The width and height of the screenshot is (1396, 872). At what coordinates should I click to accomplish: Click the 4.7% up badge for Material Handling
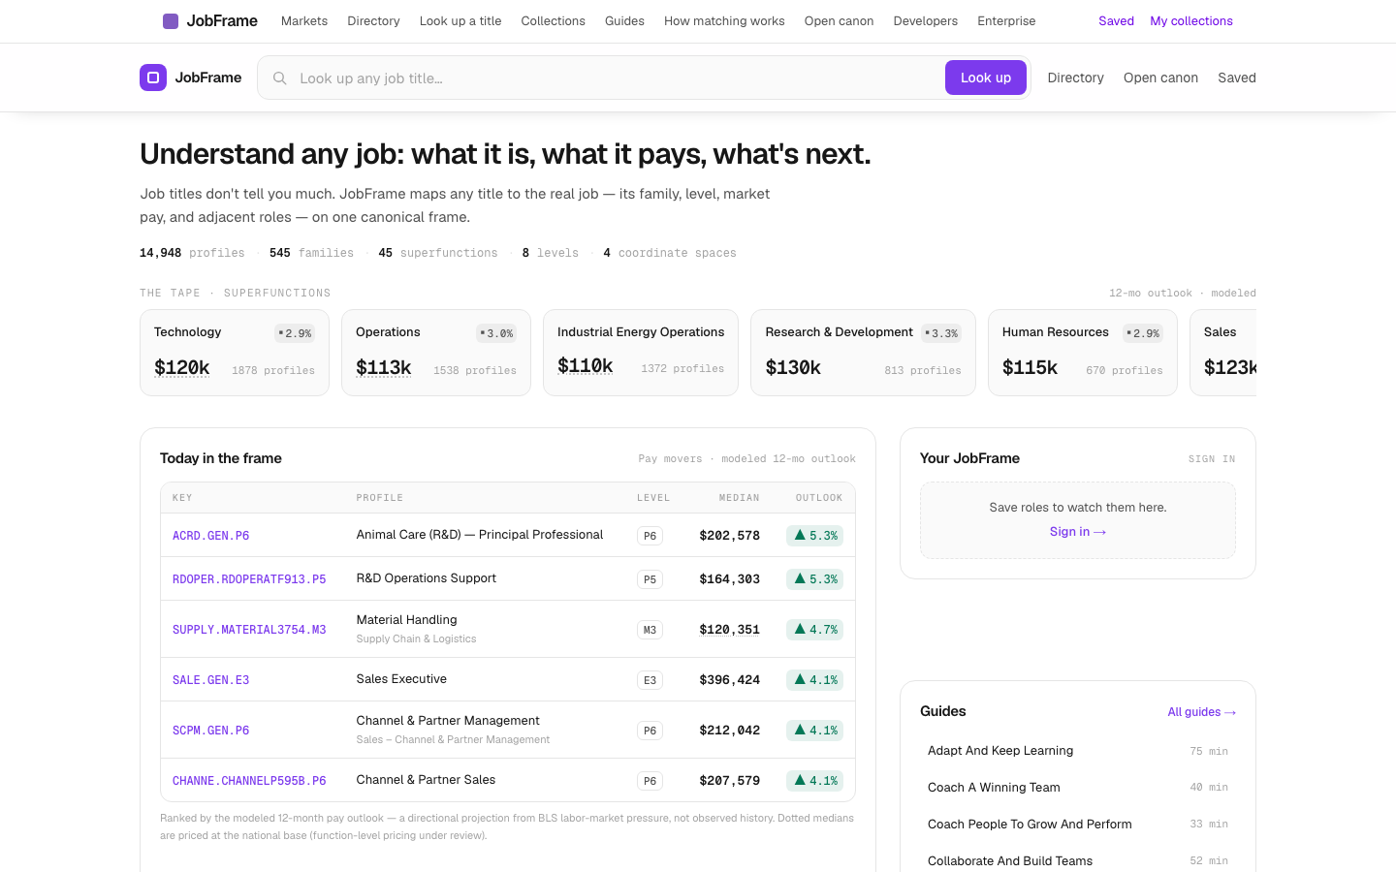point(814,630)
